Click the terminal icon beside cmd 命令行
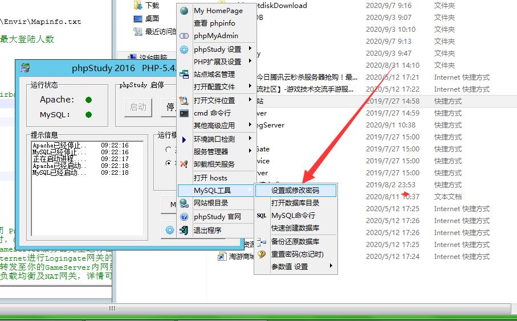The image size is (517, 321). [184, 113]
